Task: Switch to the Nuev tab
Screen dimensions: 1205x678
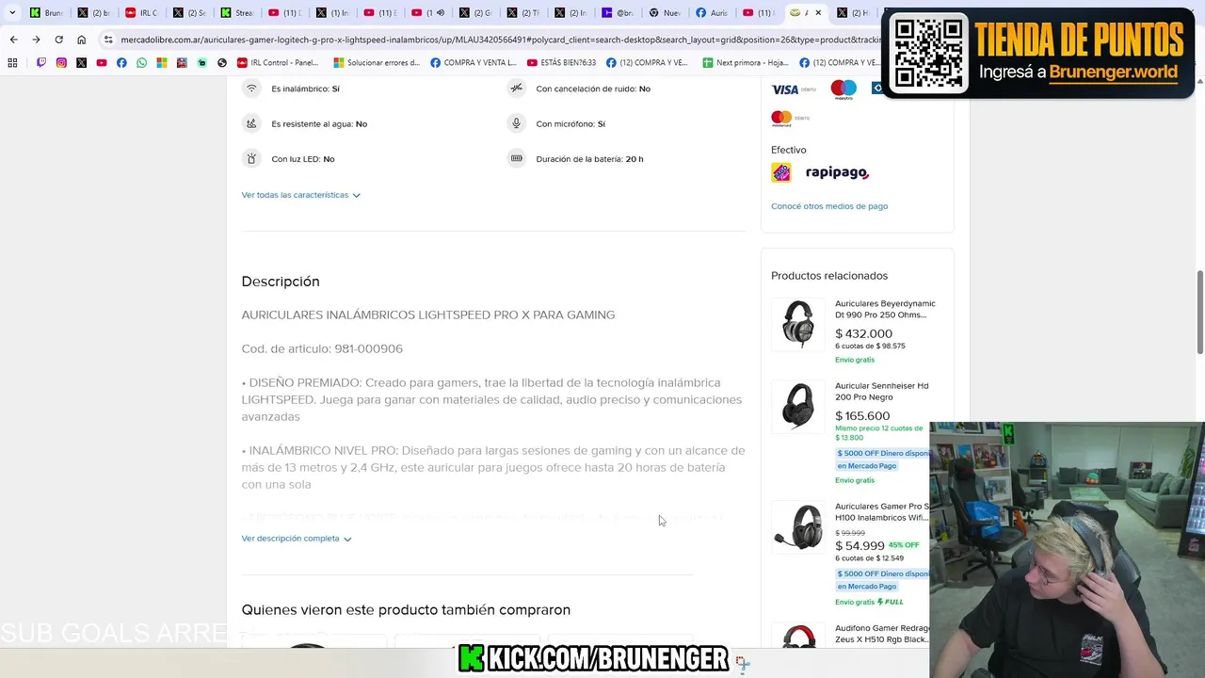Action: click(665, 12)
